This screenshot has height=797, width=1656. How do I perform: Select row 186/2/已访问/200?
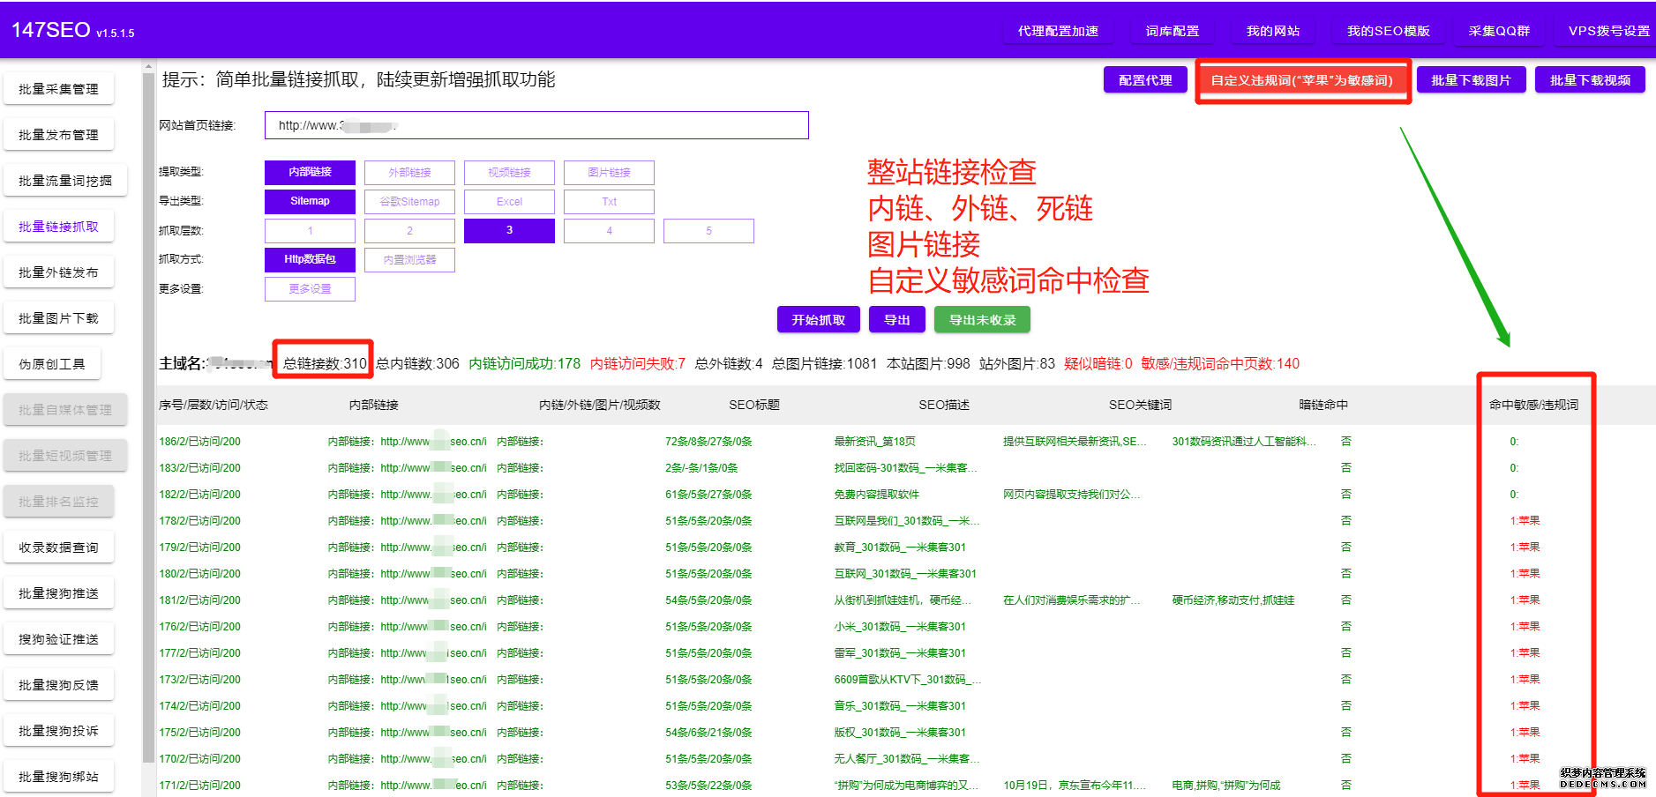[199, 442]
